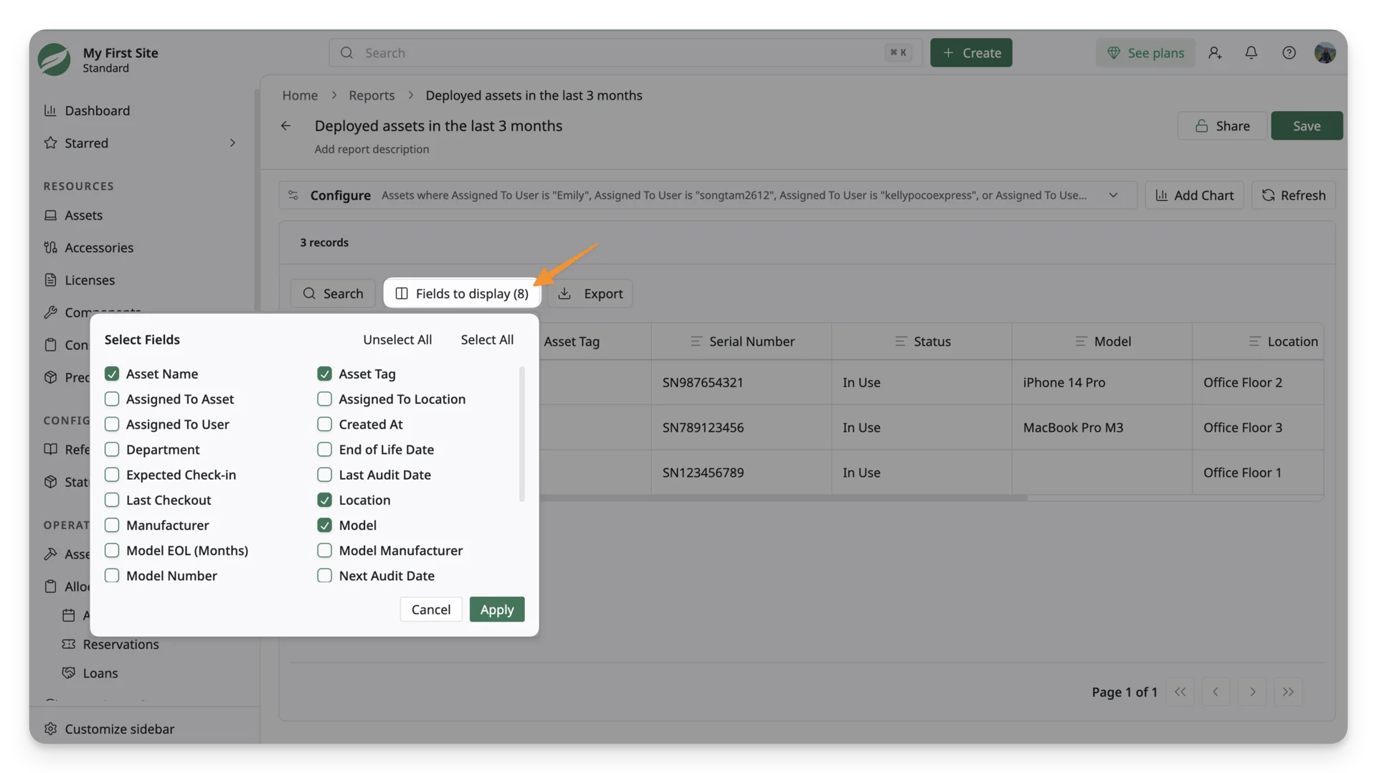Click the Status column sort icon
The width and height of the screenshot is (1377, 773).
pyautogui.click(x=901, y=341)
